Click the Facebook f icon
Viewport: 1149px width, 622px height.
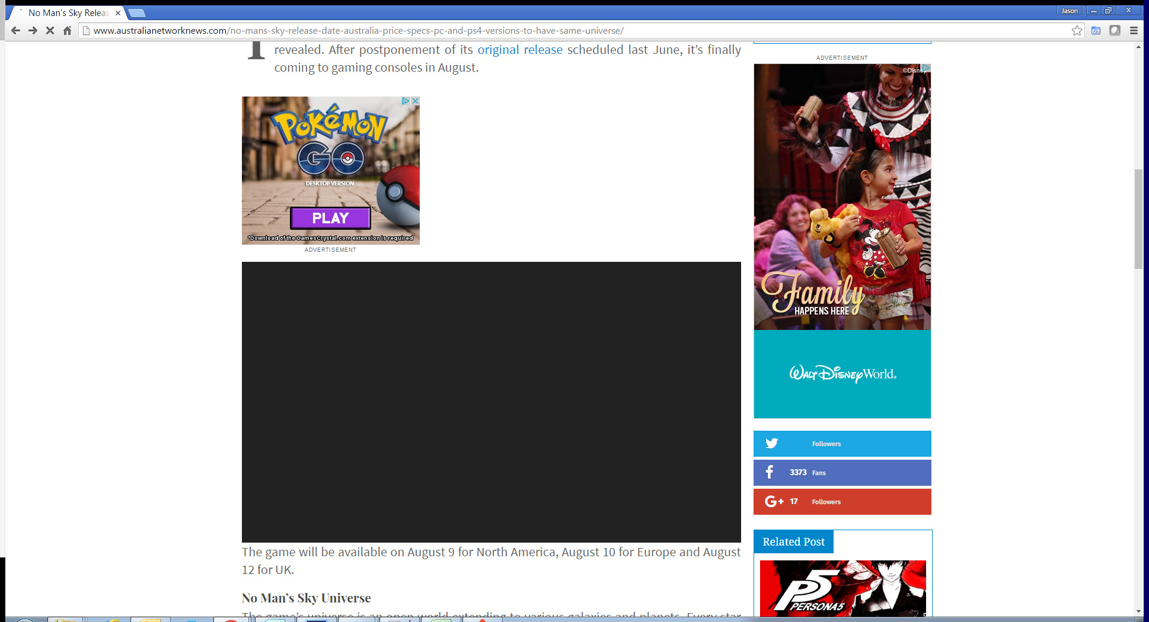point(770,472)
